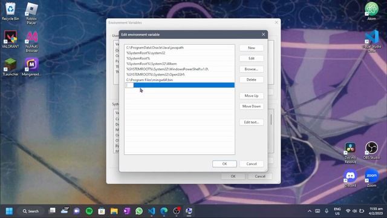Open the clock and date flyout
Viewport: 387px width, 218px height.
[376, 211]
